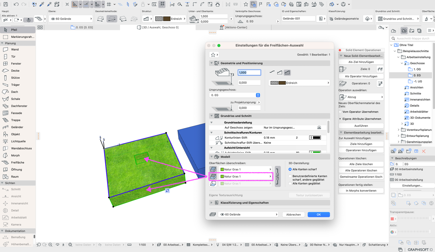
Task: Switch to 0. EG floor plan tab
Action: pyautogui.click(x=82, y=27)
